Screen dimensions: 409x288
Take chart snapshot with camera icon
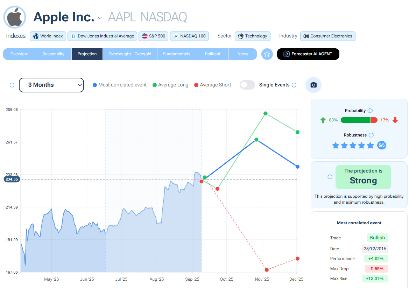(x=313, y=85)
